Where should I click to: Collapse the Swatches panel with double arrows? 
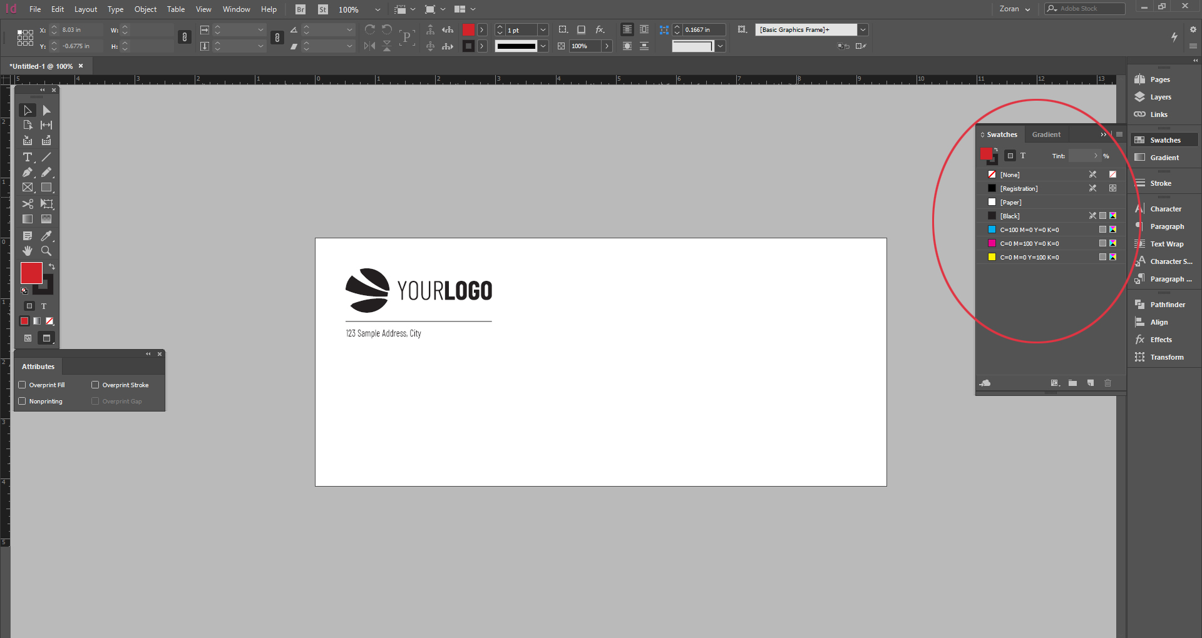pos(1104,134)
